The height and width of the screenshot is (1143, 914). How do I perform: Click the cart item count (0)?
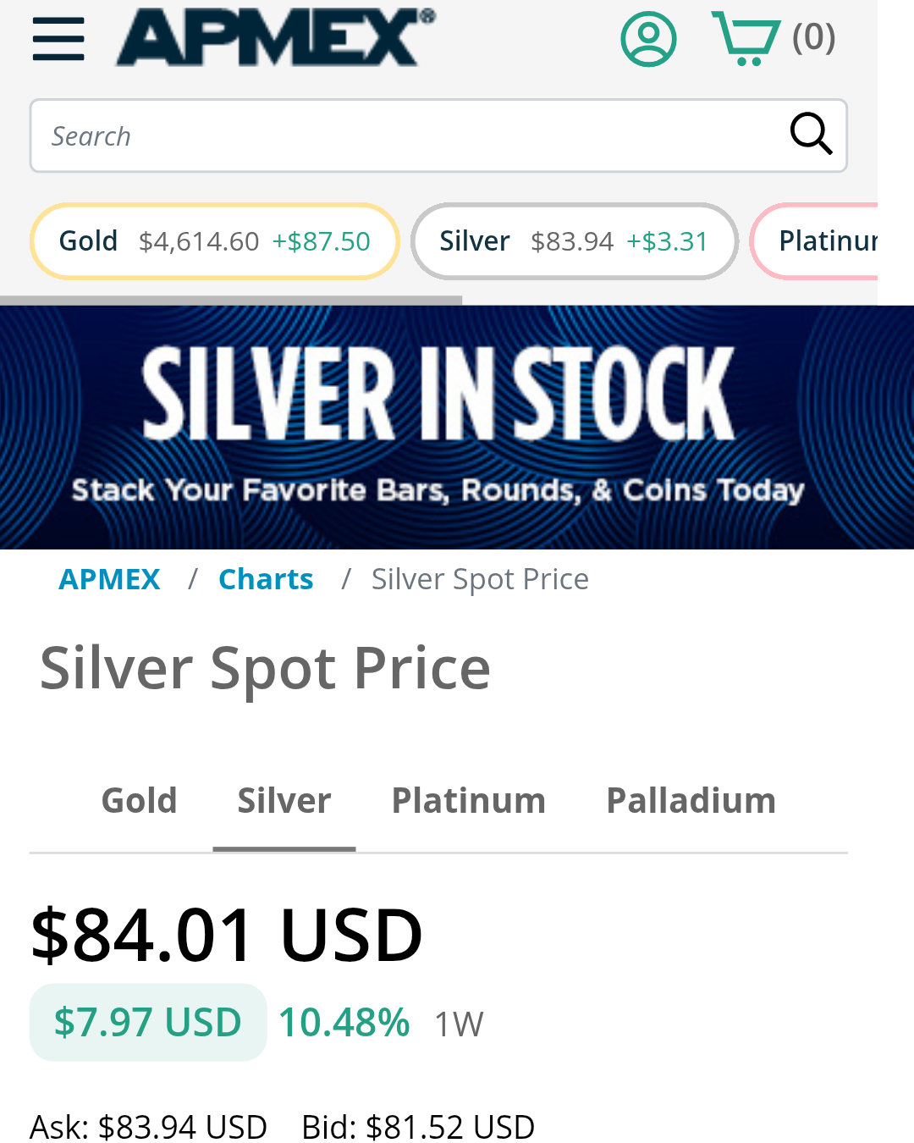(813, 37)
